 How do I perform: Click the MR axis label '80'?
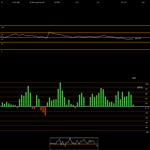[146, 89]
